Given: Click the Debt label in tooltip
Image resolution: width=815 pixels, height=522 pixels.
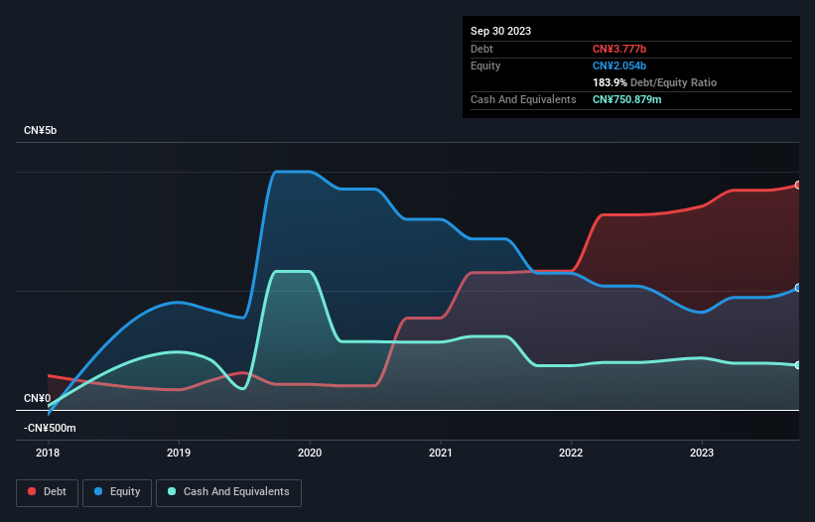Looking at the screenshot, I should [x=481, y=49].
